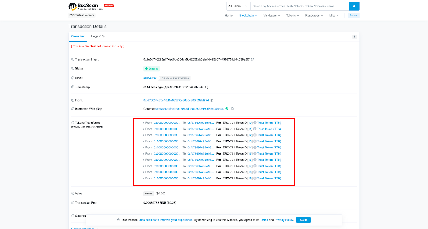
Task: Click the Interacted With help icon
Action: (x=73, y=109)
